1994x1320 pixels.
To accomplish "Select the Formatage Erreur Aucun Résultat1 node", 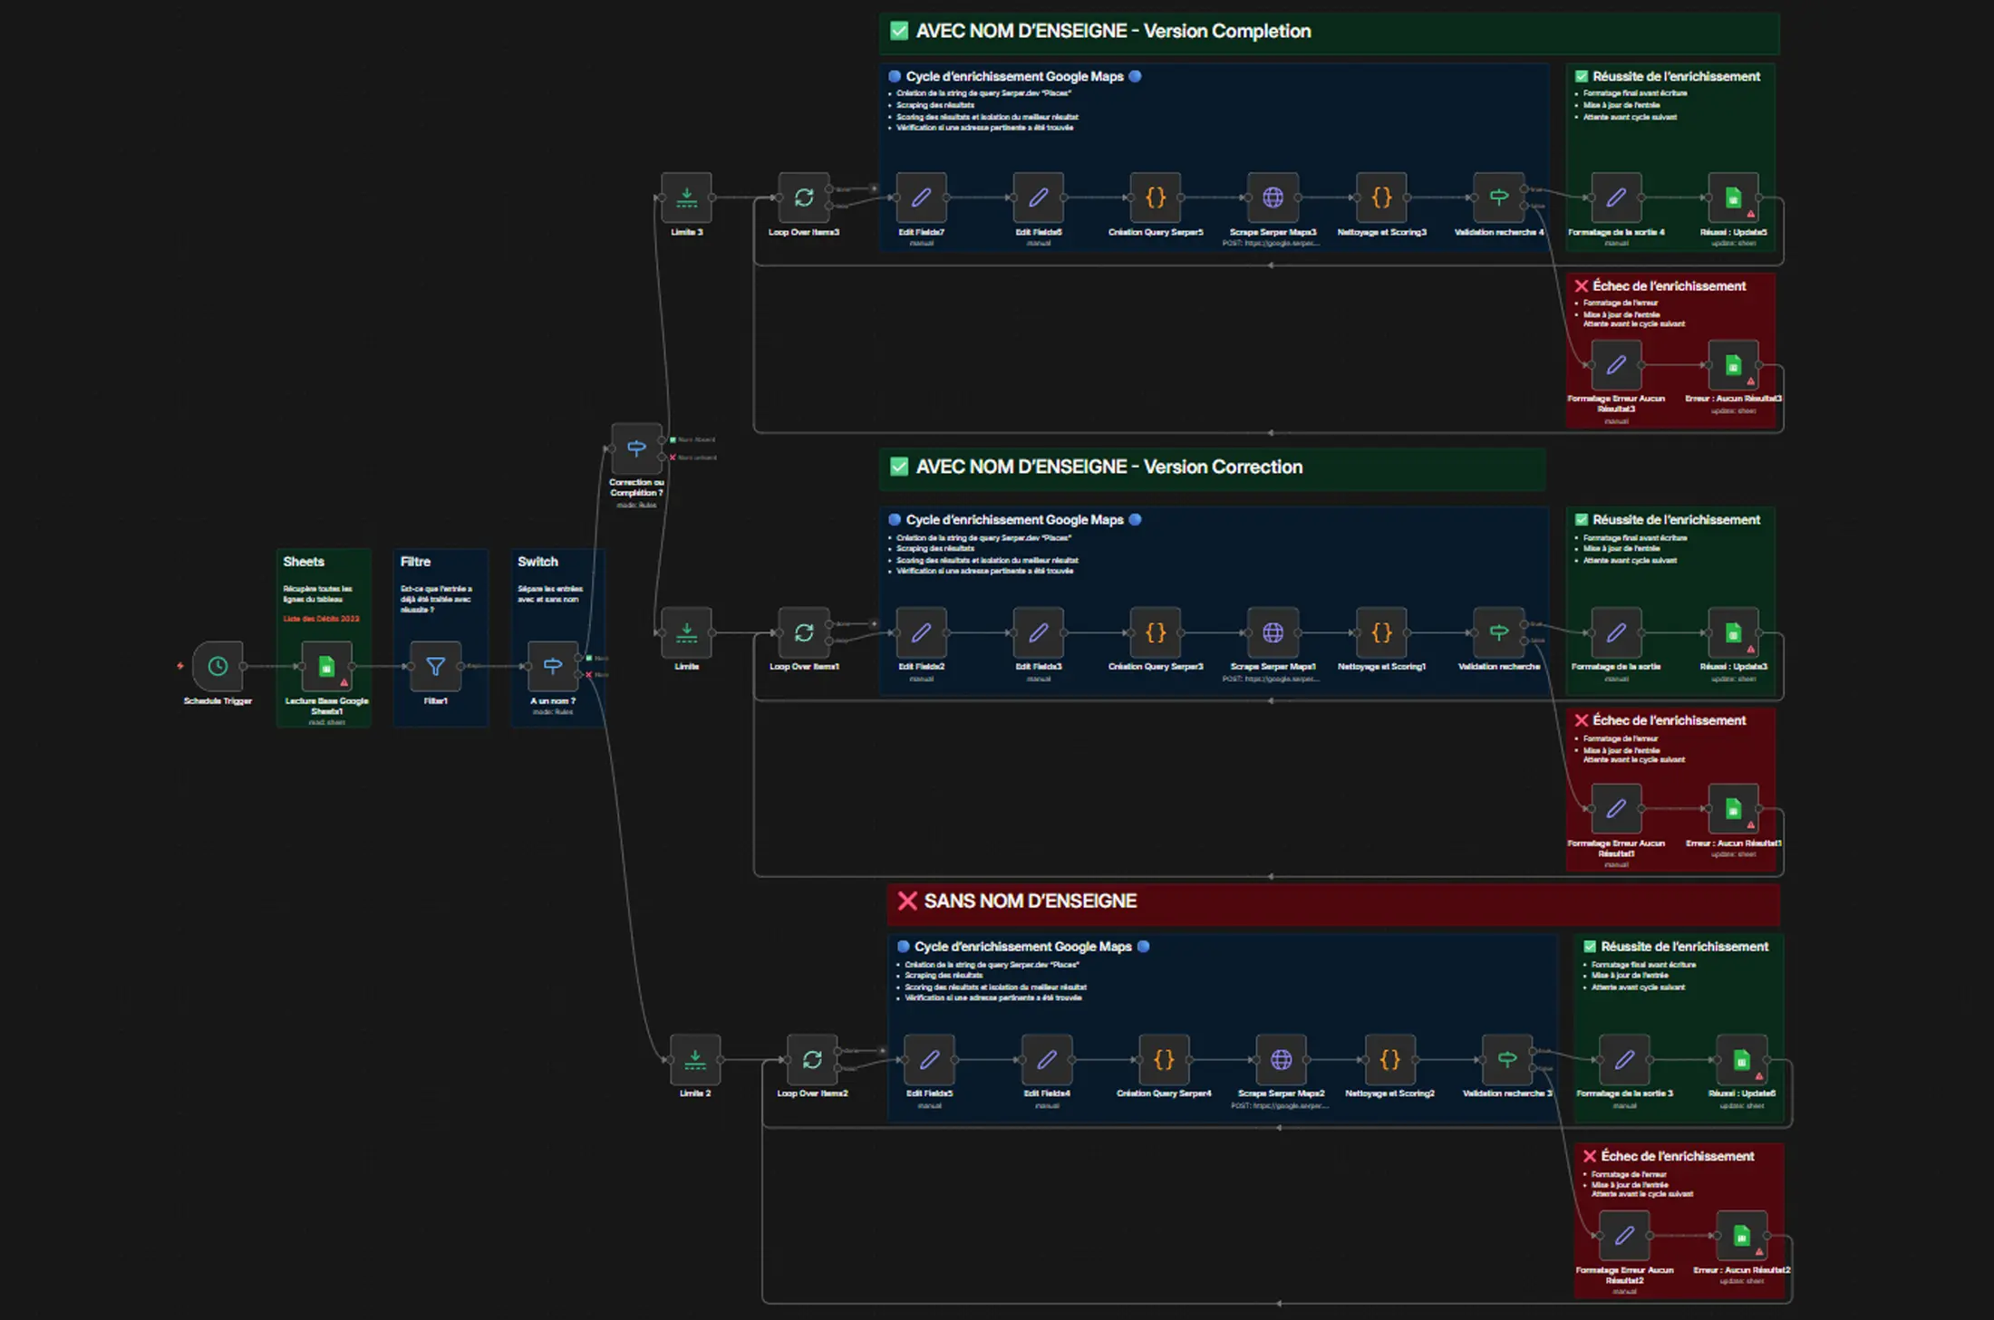I will click(x=1616, y=809).
